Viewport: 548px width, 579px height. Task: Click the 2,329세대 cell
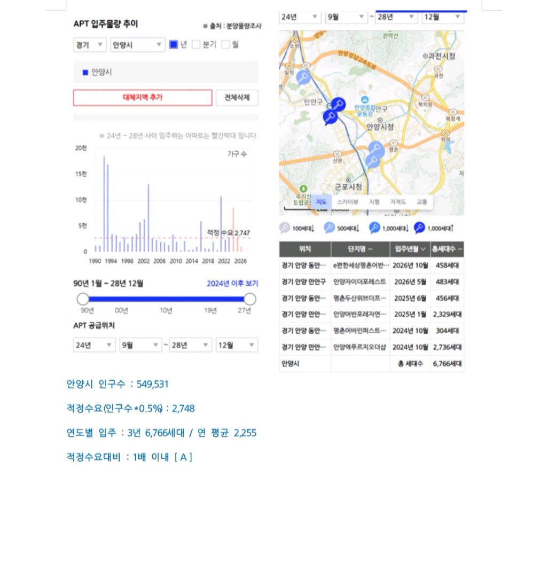tap(447, 314)
